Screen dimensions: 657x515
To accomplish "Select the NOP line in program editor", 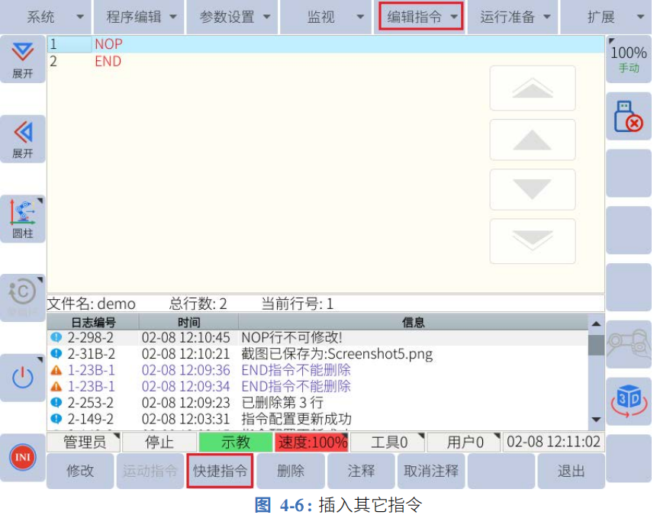I will (108, 44).
